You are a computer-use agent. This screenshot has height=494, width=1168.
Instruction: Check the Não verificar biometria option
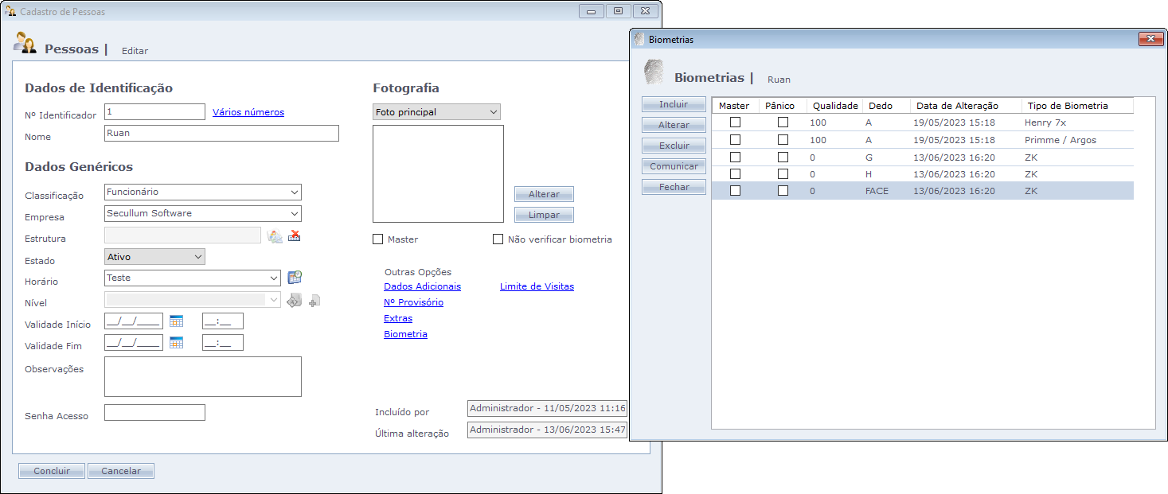point(498,239)
